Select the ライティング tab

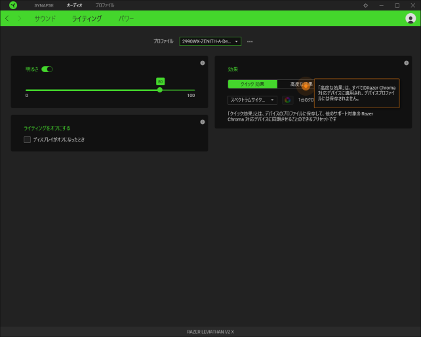[87, 18]
